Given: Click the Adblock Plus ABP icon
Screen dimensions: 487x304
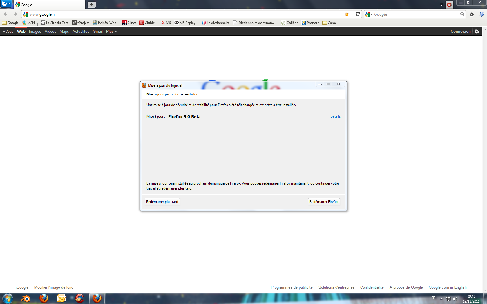Looking at the screenshot, I should [449, 5].
